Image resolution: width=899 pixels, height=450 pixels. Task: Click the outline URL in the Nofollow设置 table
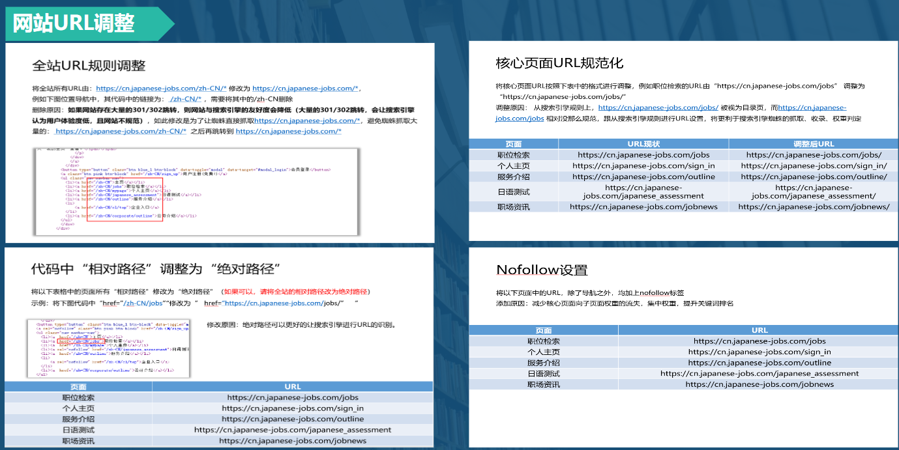tap(759, 363)
